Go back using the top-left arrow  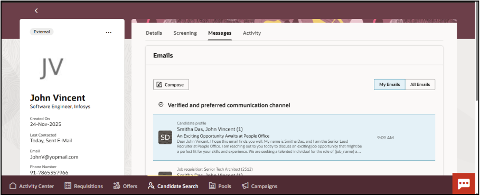[36, 11]
